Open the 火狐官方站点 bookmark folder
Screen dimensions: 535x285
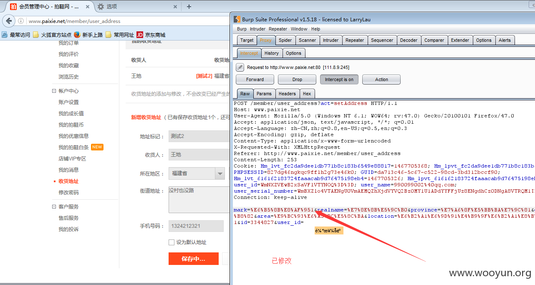click(53, 35)
